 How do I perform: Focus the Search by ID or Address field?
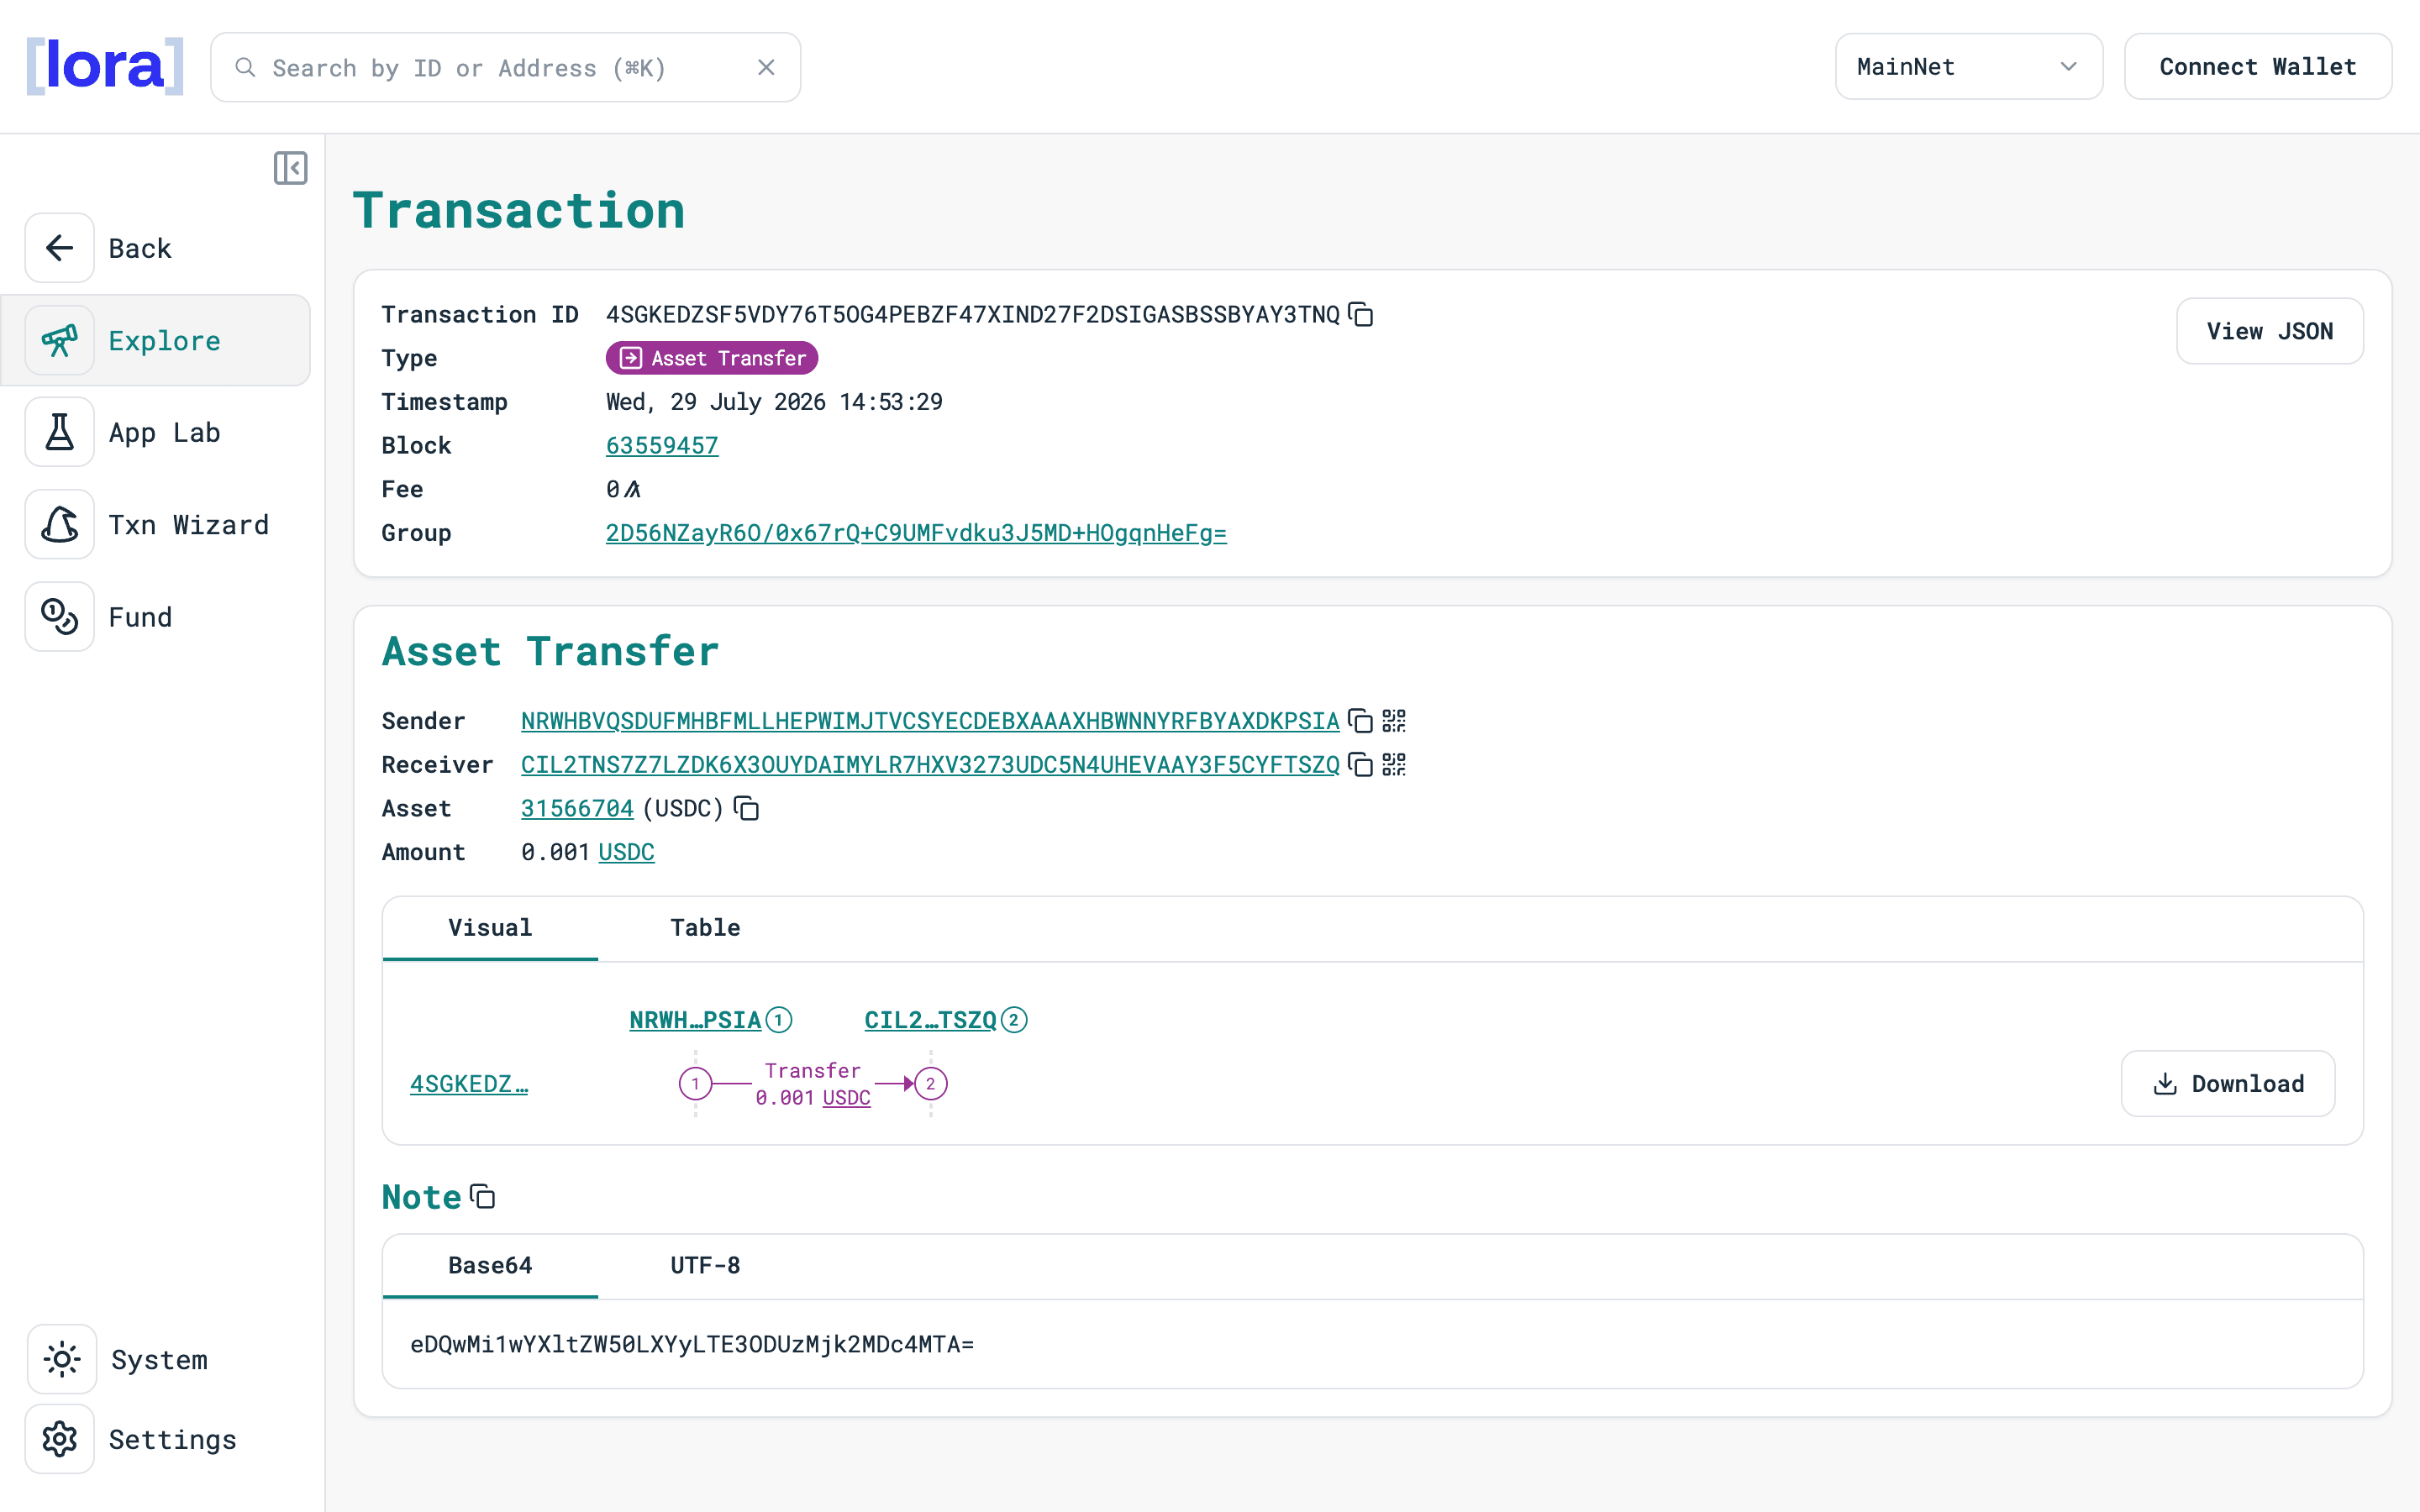click(x=505, y=67)
